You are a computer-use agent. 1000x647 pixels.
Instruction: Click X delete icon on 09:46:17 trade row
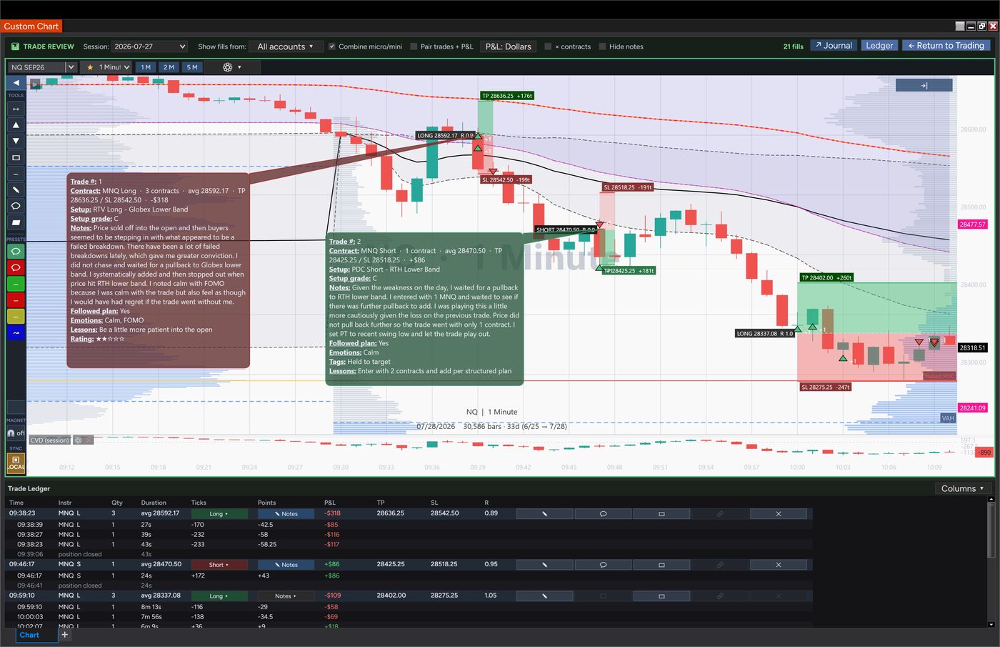(778, 565)
